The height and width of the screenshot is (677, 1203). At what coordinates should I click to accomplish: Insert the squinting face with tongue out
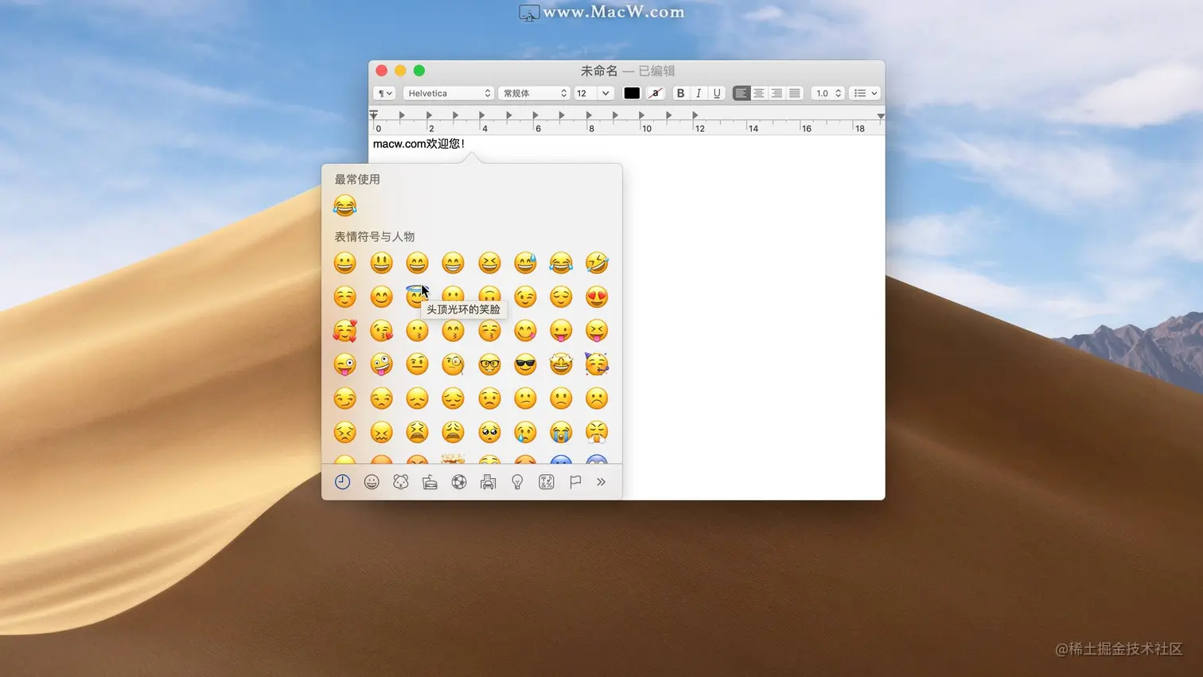[x=597, y=330]
